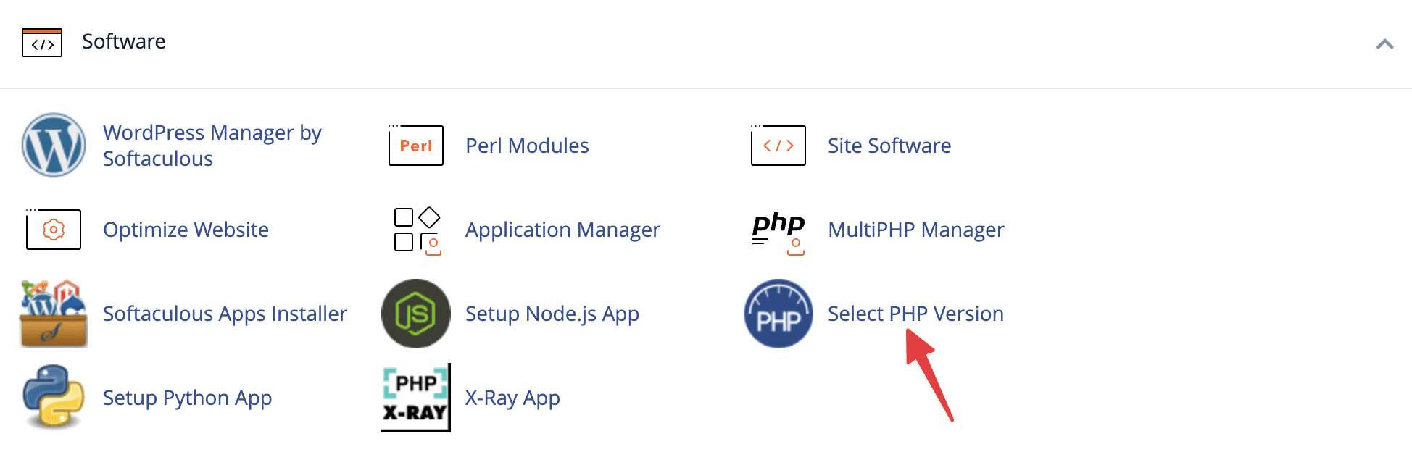Click the Site Software code icon

pyautogui.click(x=778, y=146)
